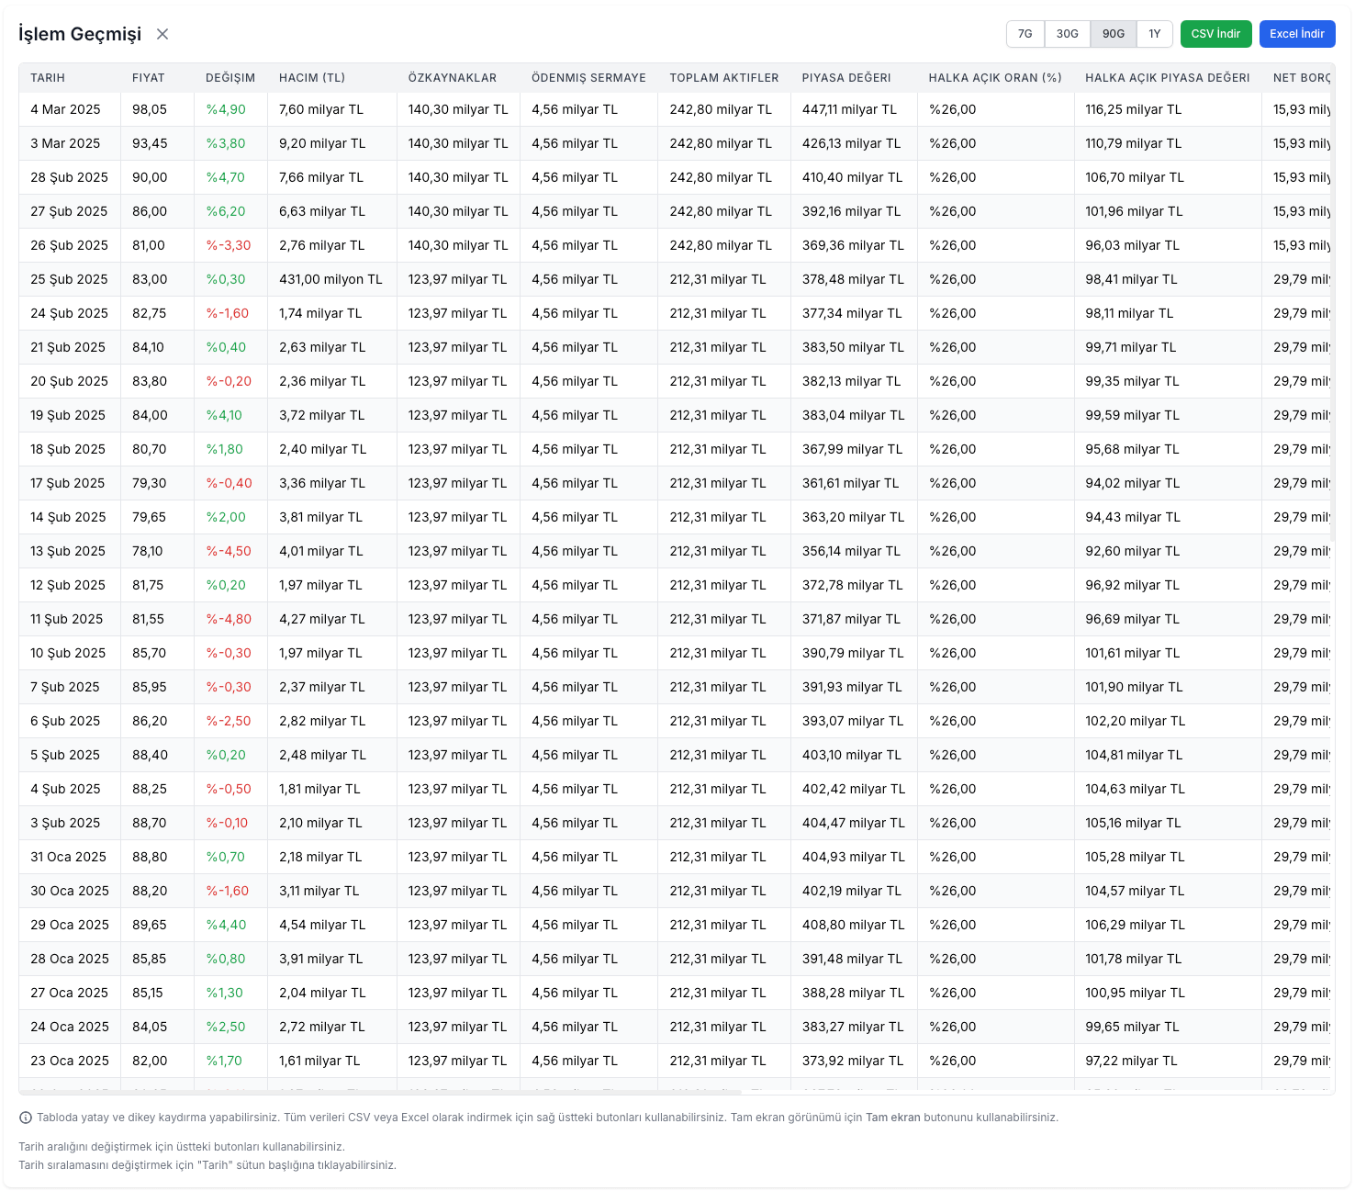
Task: Click the 19 Şub 2025 date cell
Action: (68, 415)
